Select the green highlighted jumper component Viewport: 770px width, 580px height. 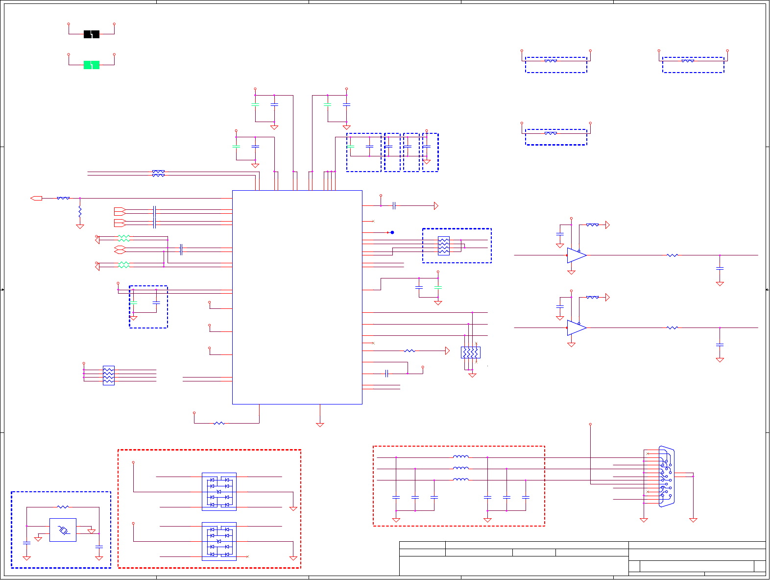(x=92, y=65)
